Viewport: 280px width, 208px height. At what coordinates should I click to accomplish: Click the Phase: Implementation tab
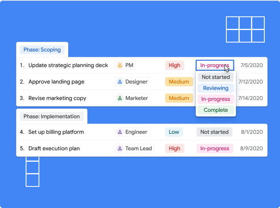coord(51,117)
